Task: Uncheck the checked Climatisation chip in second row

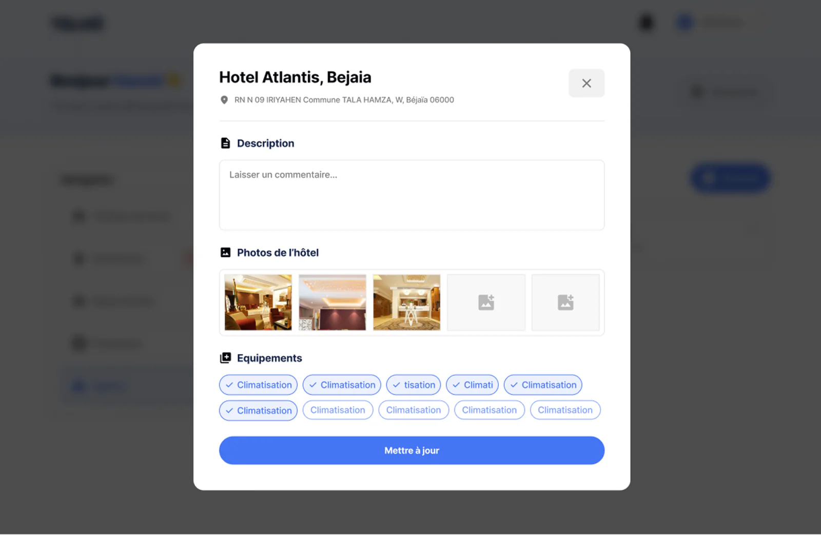Action: pyautogui.click(x=258, y=410)
